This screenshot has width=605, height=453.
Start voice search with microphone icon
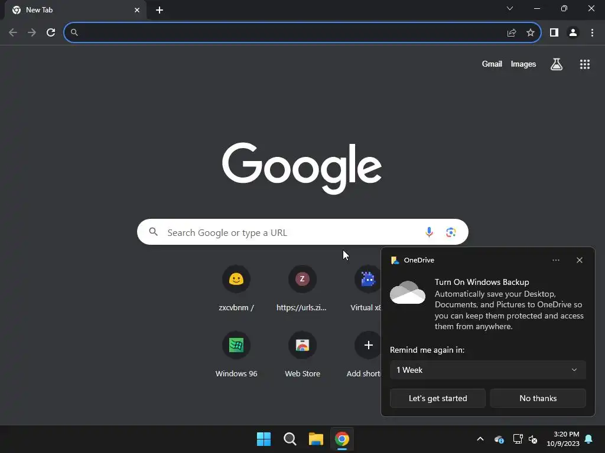(x=429, y=232)
